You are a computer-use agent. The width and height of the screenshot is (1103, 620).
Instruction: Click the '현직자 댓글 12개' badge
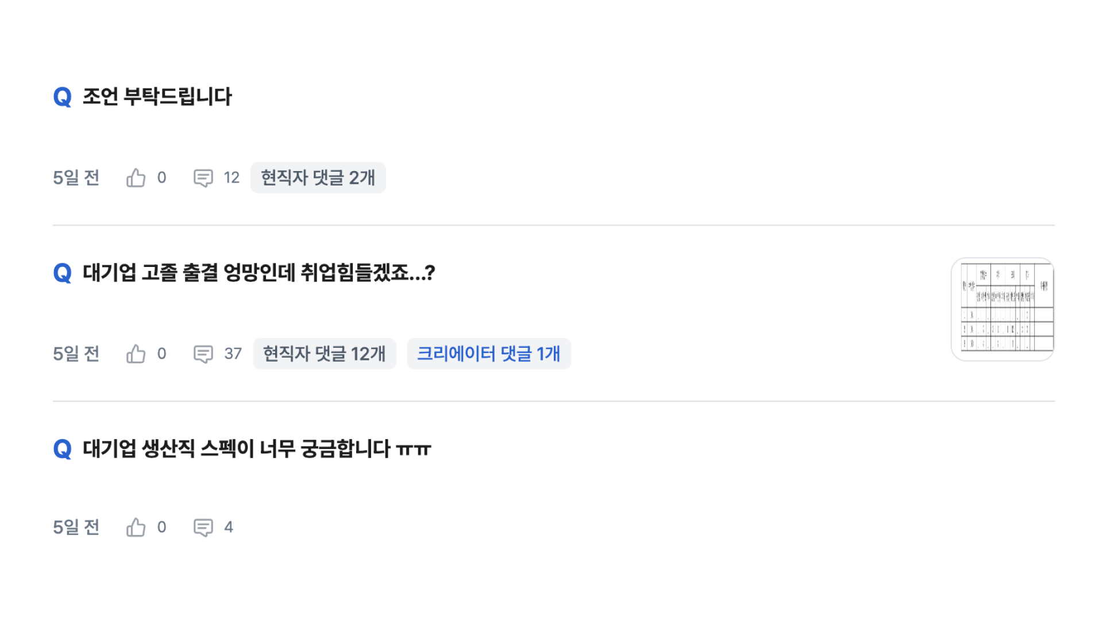(324, 354)
